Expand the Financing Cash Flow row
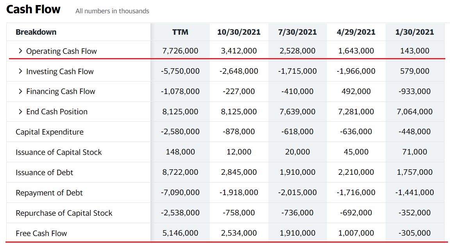Screen dimensions: 450x245 point(20,91)
